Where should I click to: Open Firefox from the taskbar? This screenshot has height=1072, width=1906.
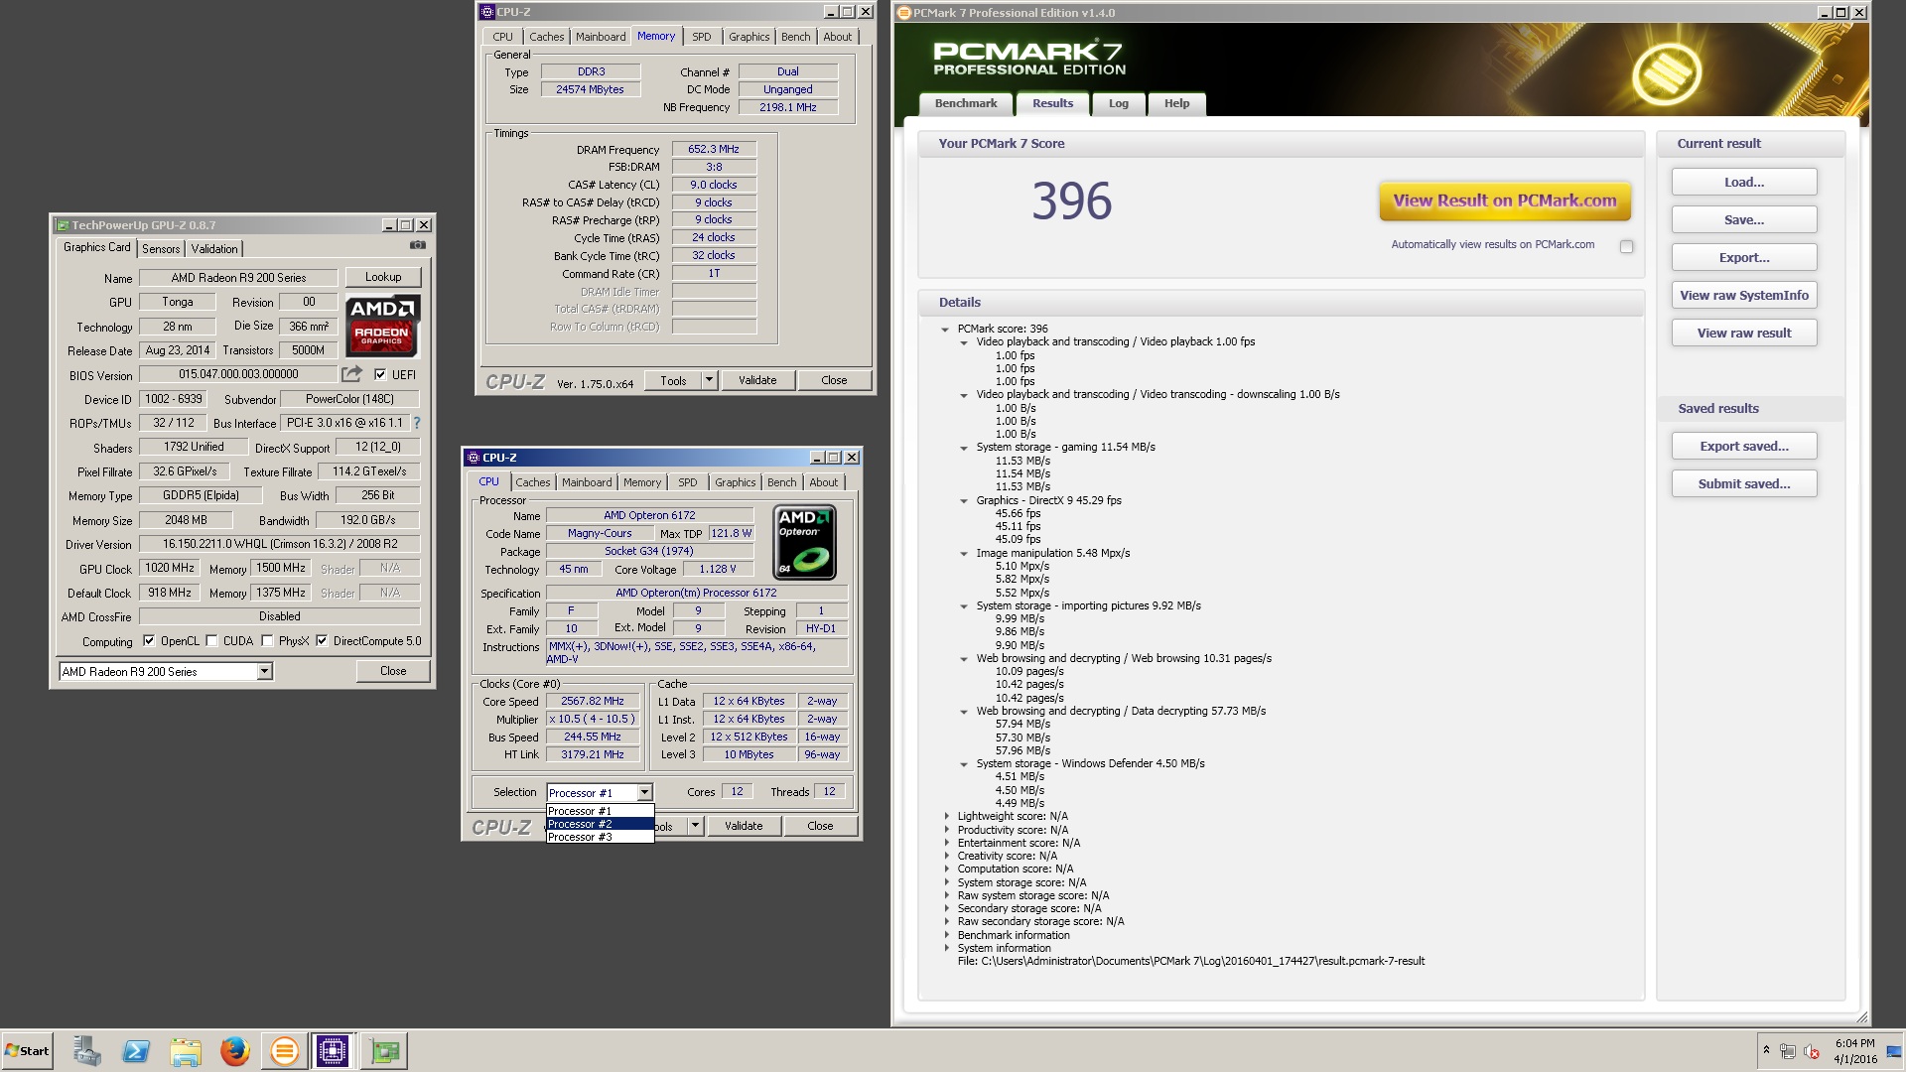click(234, 1051)
